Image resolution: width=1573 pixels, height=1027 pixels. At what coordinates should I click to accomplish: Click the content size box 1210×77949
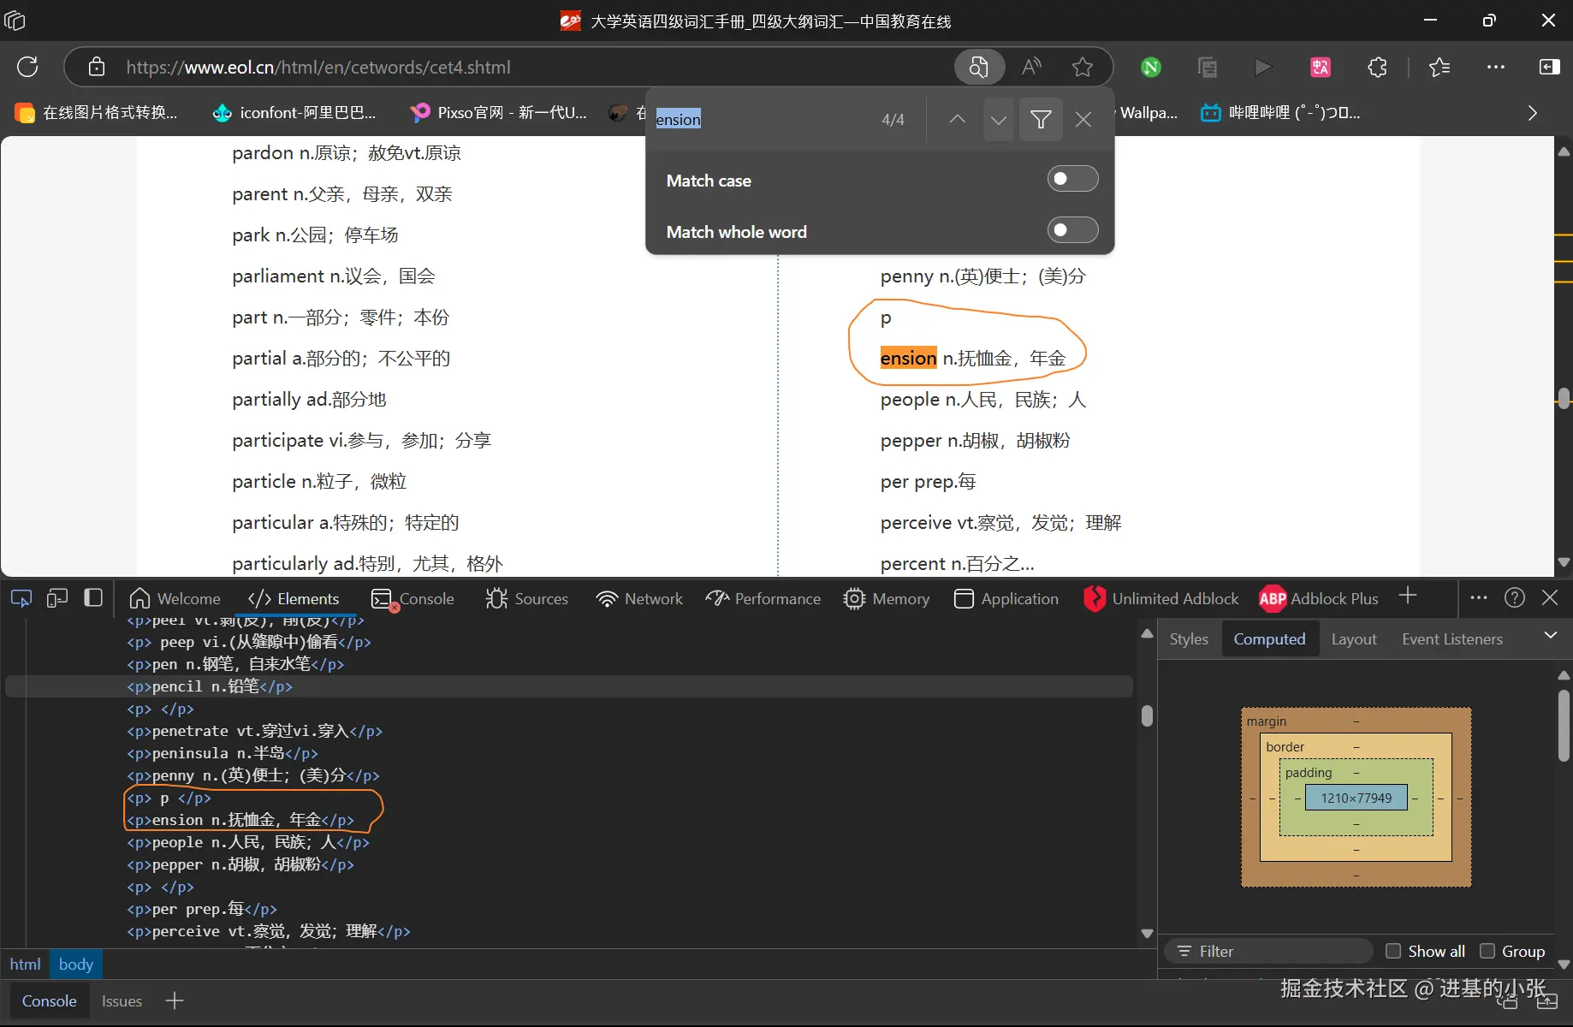(x=1356, y=798)
